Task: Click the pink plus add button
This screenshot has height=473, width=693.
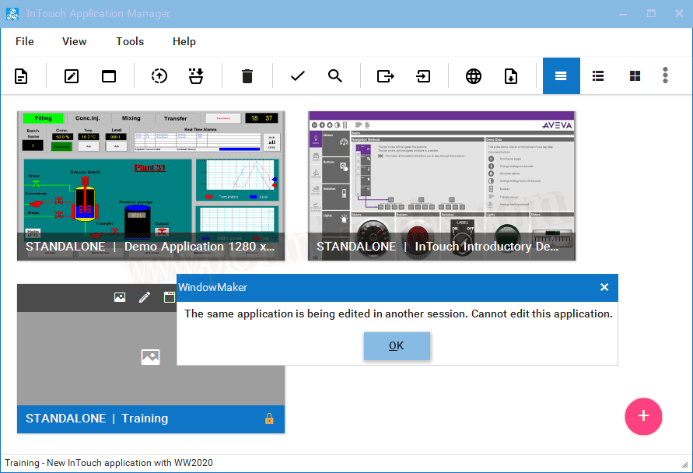Action: click(x=643, y=416)
